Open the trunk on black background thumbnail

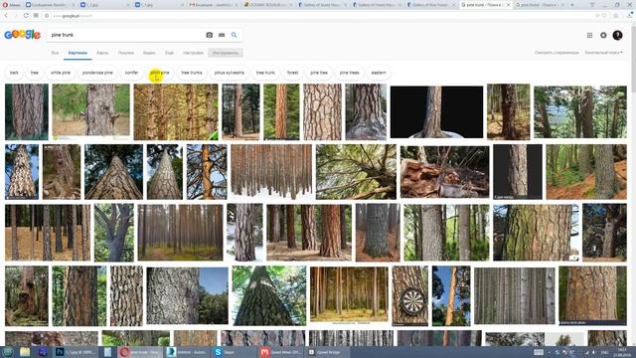pos(436,112)
